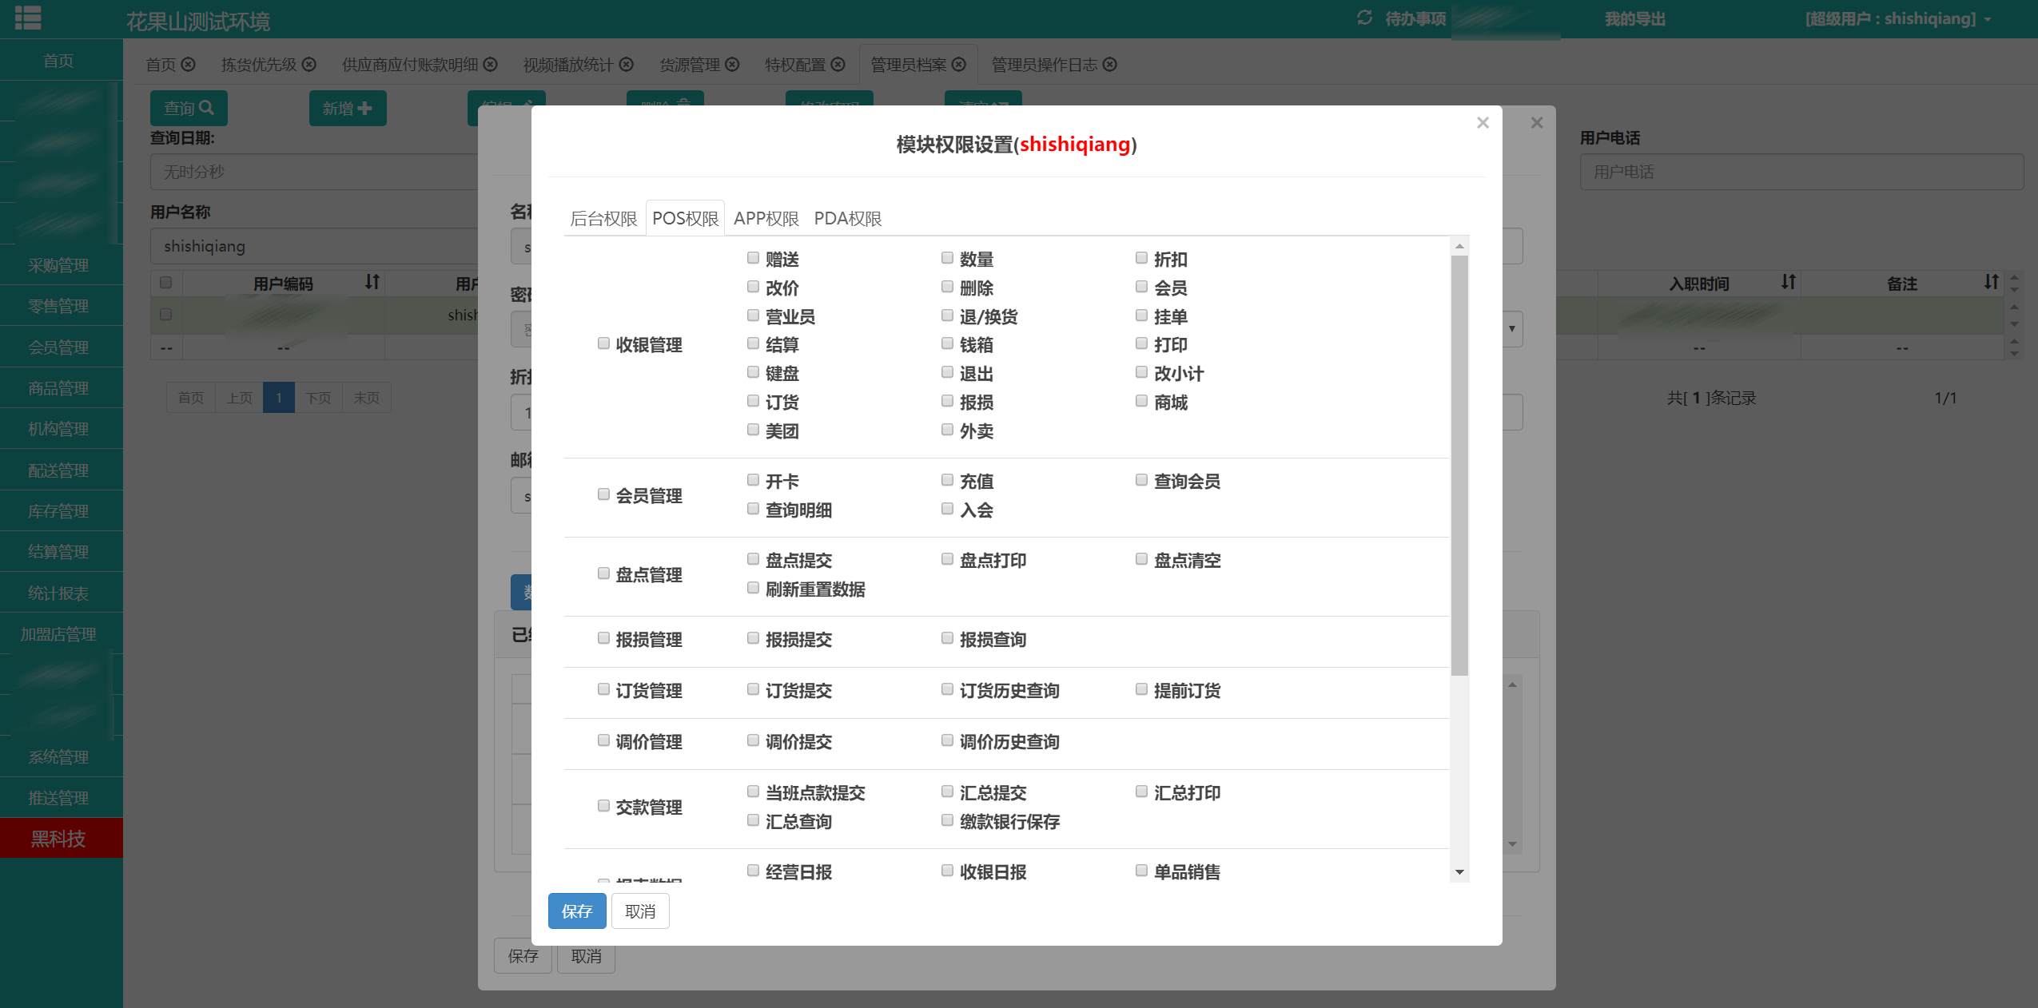Screen dimensions: 2038x1008
Task: Tick the 赠送 permission checkbox
Action: 753,258
